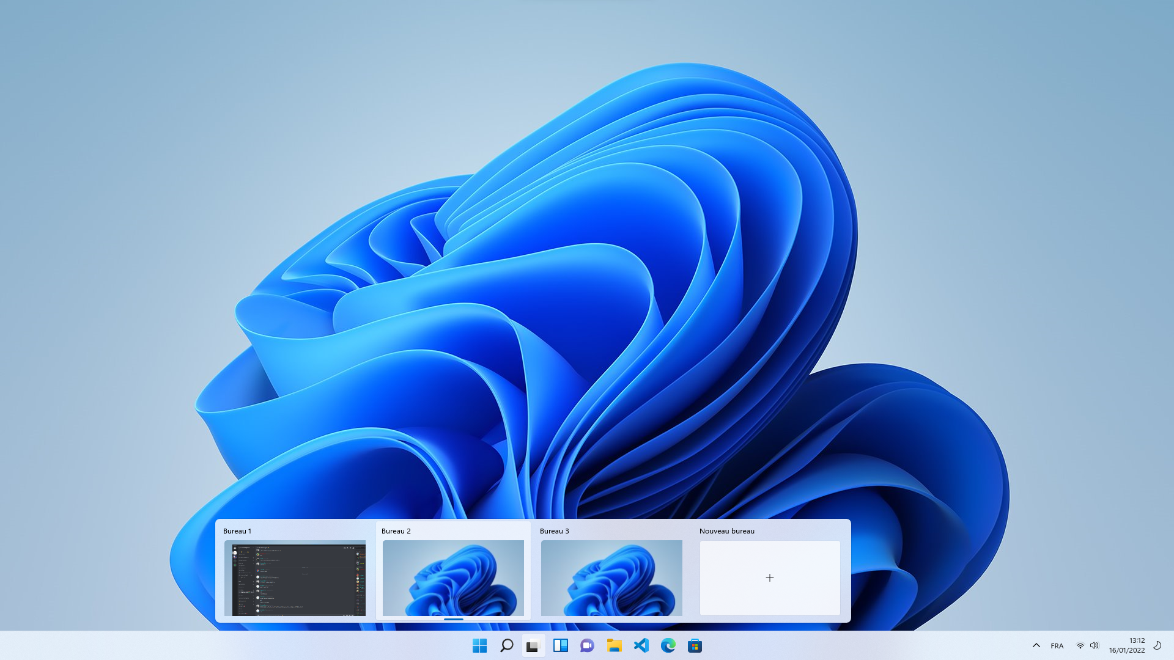
Task: Show hidden system tray icons
Action: 1036,645
